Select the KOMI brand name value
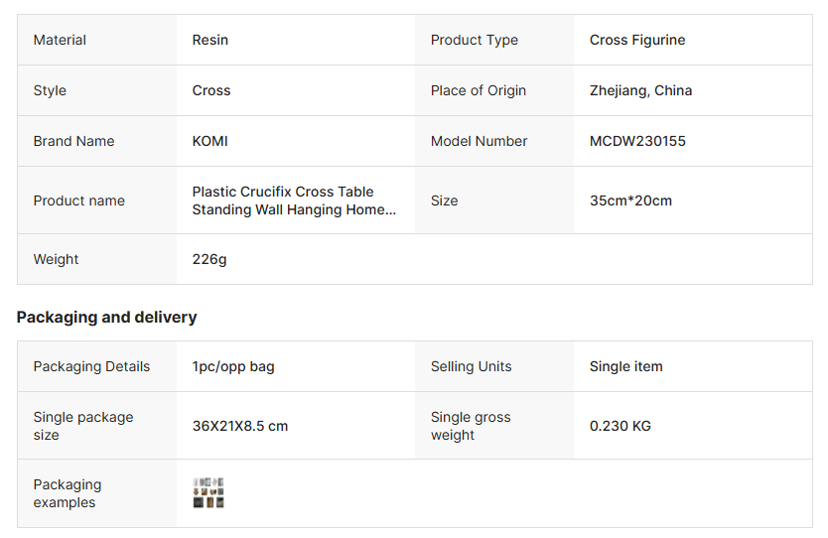 210,141
